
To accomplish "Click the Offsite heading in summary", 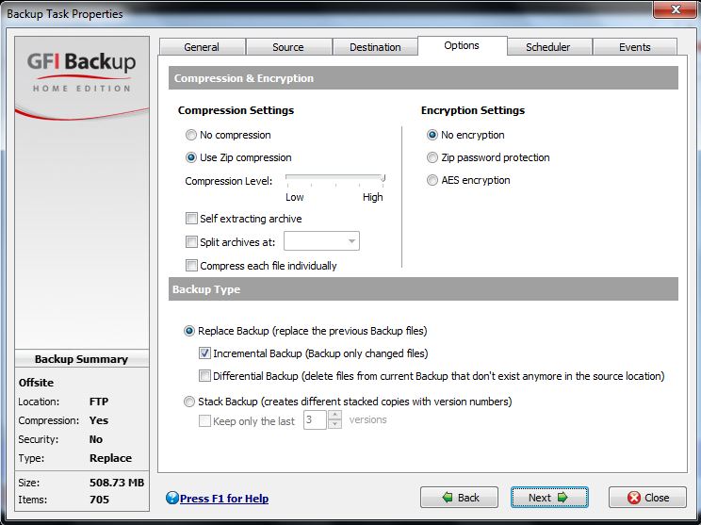I will [36, 383].
